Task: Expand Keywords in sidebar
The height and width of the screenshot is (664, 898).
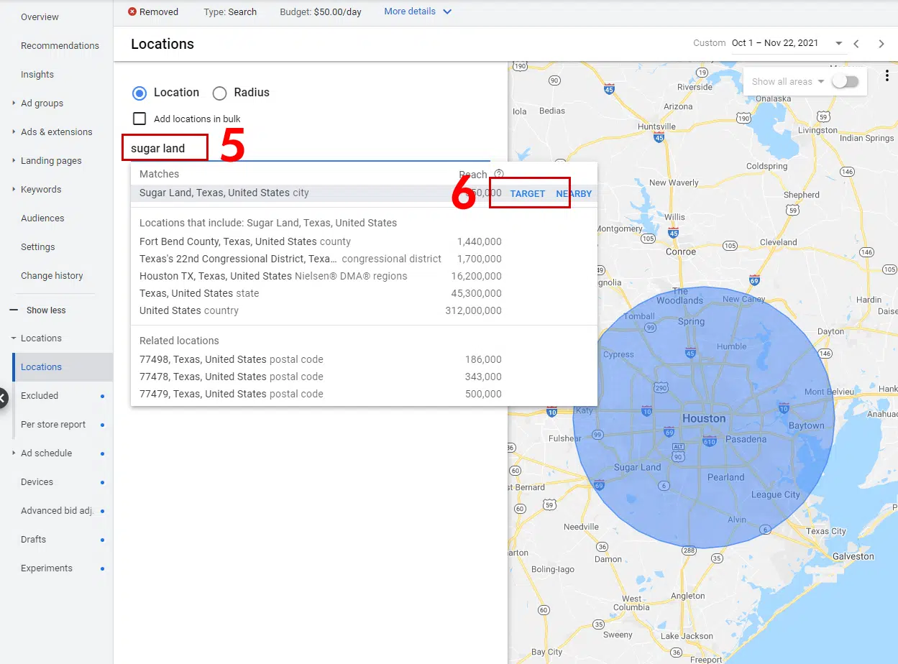Action: [14, 189]
